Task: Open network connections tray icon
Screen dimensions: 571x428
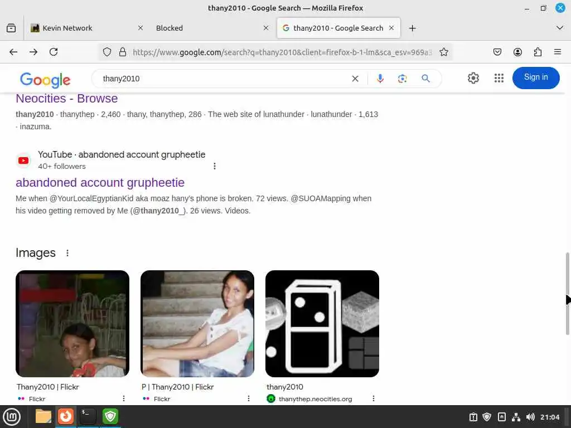Action: 516,417
